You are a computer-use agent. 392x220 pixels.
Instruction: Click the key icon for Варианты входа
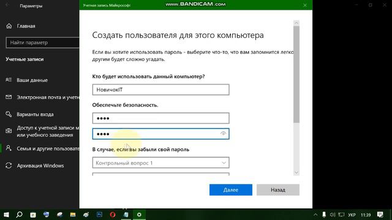click(x=9, y=114)
